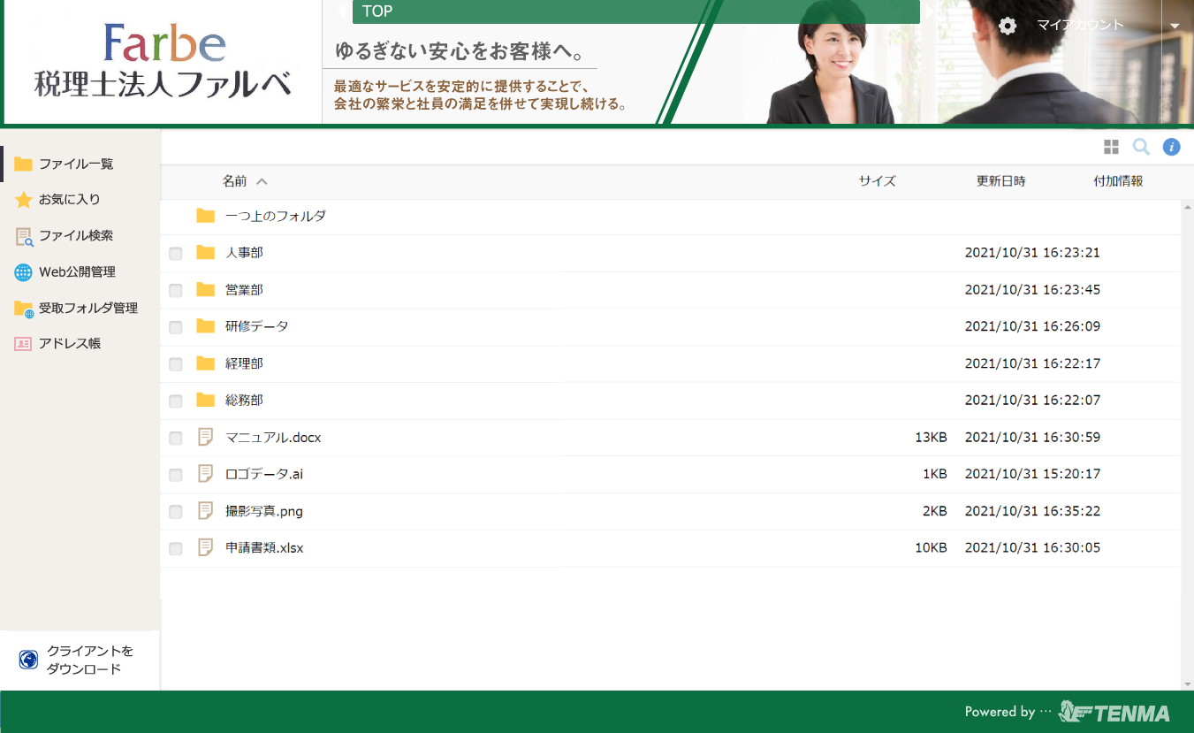Open the 営業部 folder name
This screenshot has height=733, width=1194.
pyautogui.click(x=244, y=290)
